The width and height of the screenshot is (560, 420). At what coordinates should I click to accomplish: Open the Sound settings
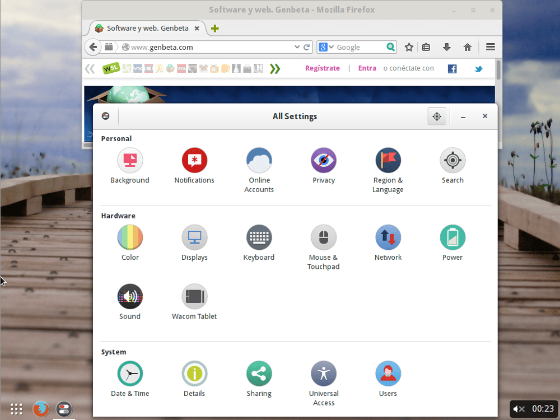click(130, 296)
